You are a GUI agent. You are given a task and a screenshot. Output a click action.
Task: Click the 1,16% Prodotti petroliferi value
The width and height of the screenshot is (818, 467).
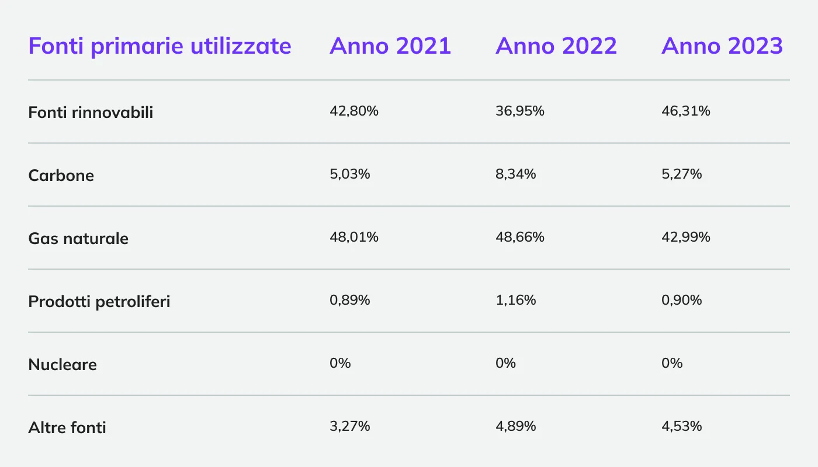516,300
